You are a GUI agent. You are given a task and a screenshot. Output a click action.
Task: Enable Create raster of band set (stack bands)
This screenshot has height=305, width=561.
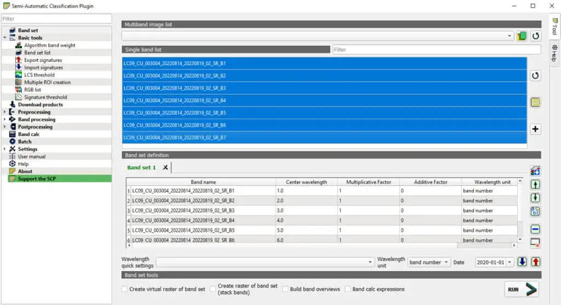click(213, 289)
